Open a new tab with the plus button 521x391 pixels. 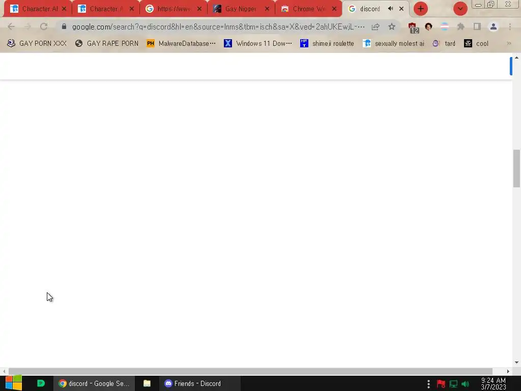click(x=421, y=9)
